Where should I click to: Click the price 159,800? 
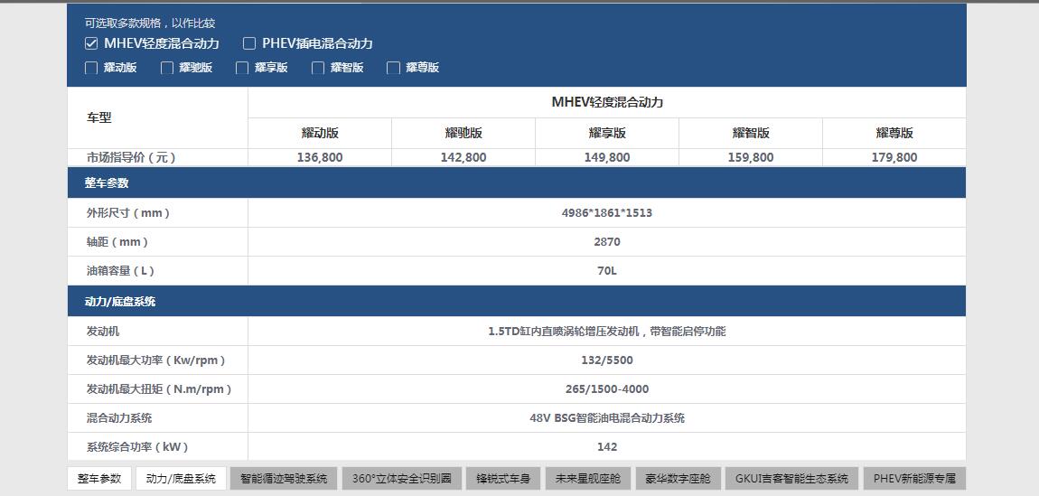click(x=751, y=157)
